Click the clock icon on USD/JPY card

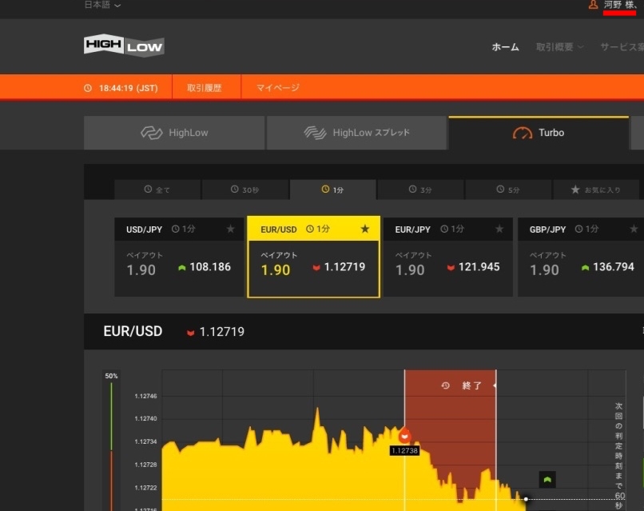click(175, 229)
